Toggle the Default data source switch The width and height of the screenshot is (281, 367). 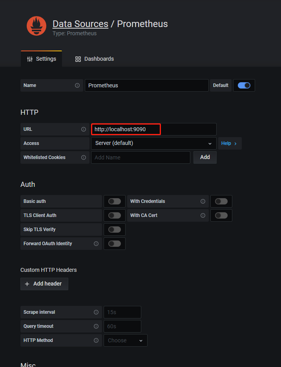point(244,85)
